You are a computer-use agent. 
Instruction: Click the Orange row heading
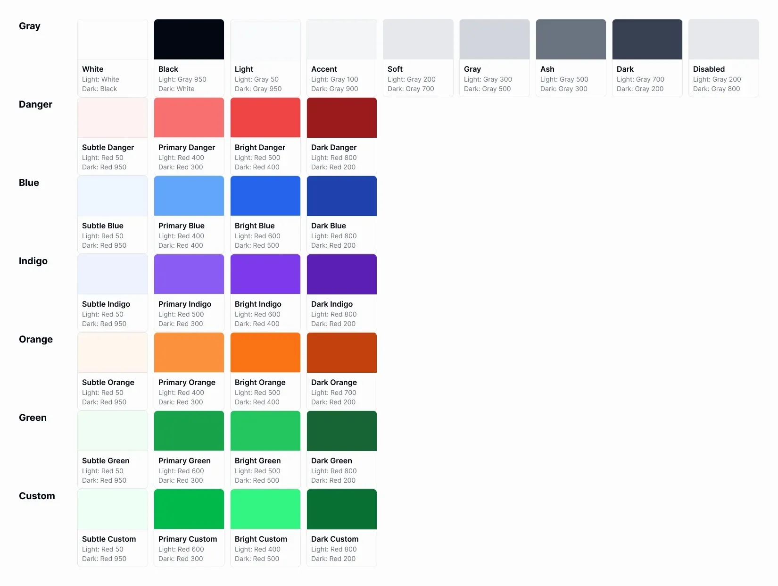(36, 339)
